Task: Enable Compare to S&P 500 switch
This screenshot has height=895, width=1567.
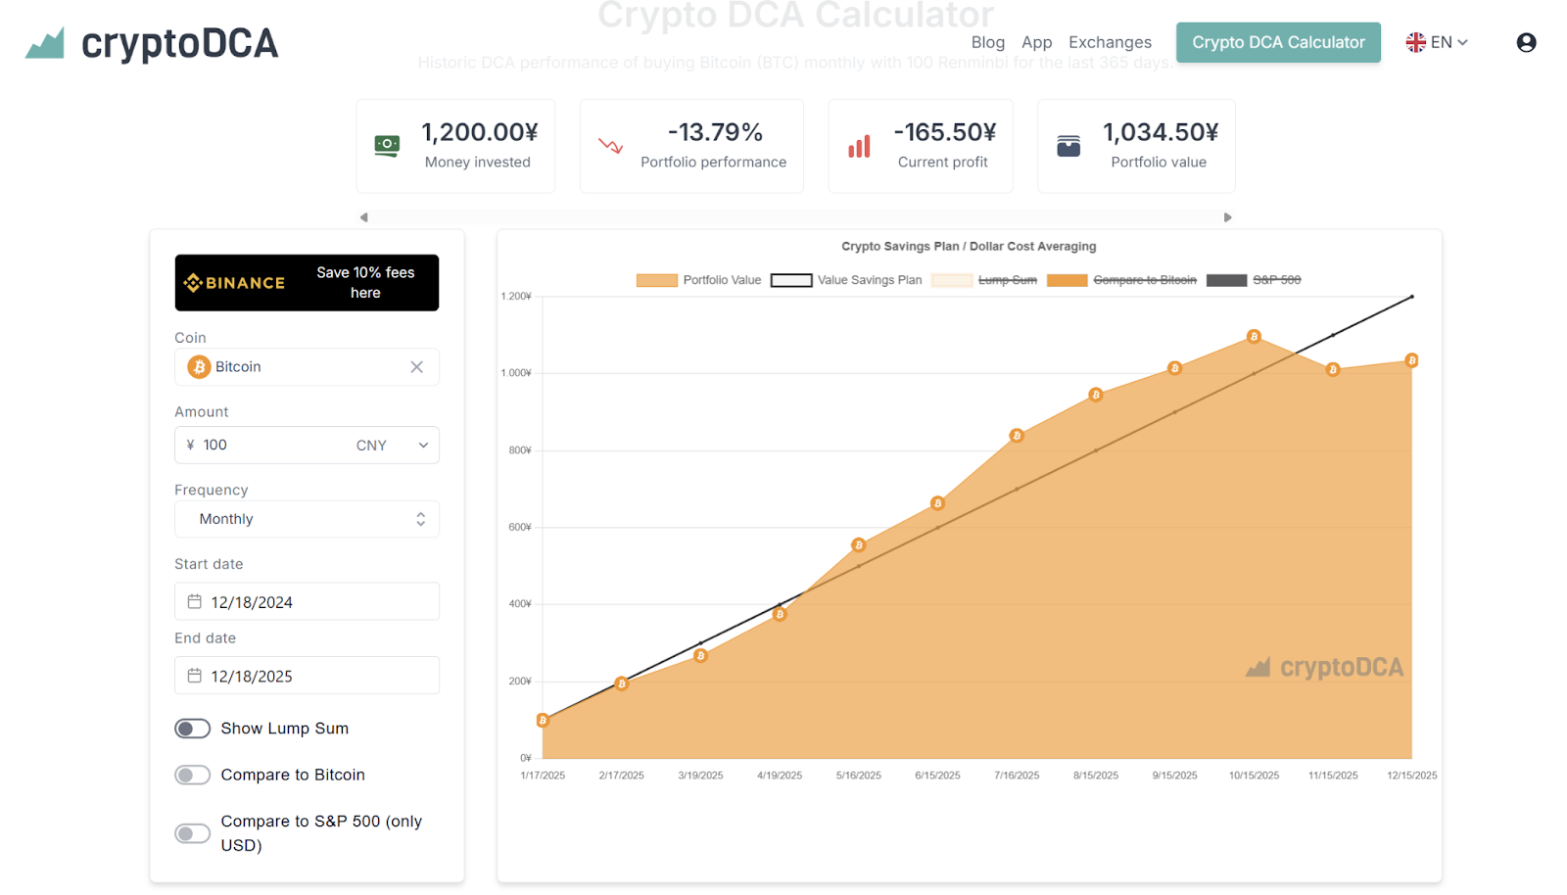Action: click(193, 833)
